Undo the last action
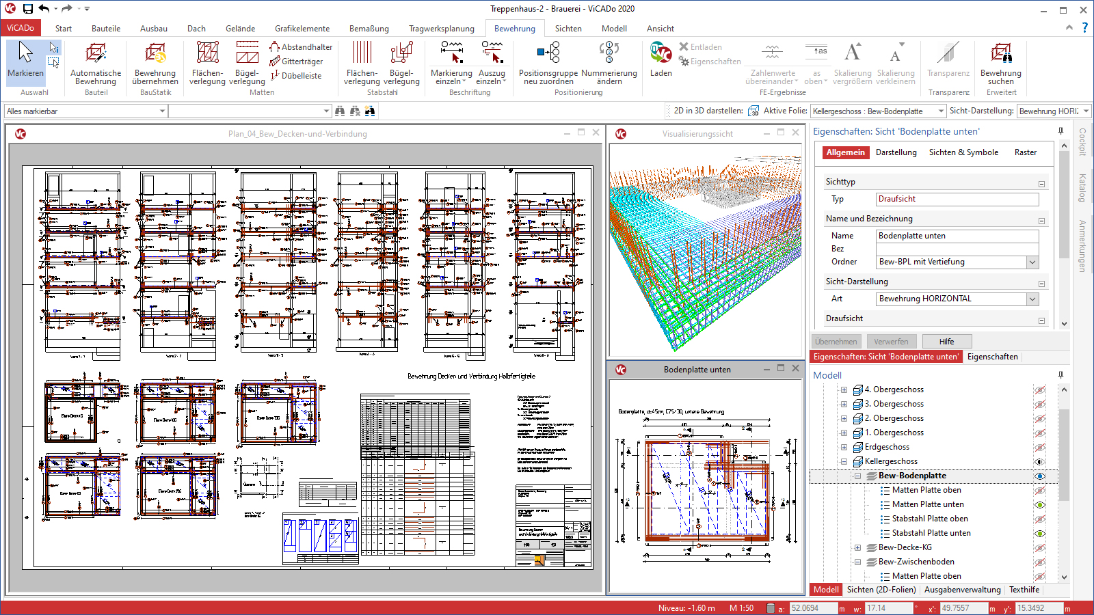The width and height of the screenshot is (1094, 615). tap(44, 9)
